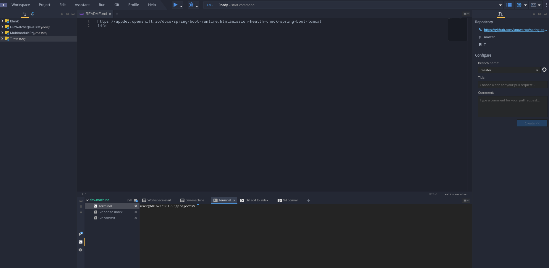
Task: Open the Git menu
Action: pos(117,5)
